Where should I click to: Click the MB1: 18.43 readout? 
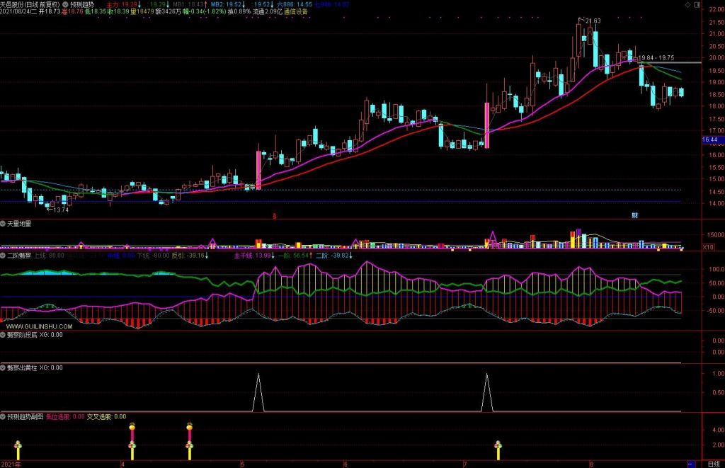[190, 5]
